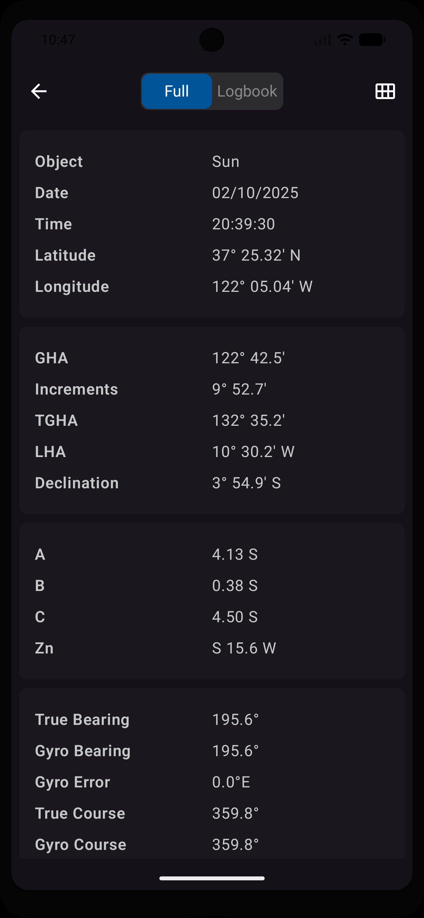Tap the back arrow icon
Screen dimensions: 424x918
pyautogui.click(x=39, y=91)
